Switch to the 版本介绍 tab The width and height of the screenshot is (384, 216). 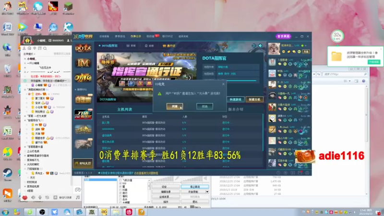[x=236, y=109]
